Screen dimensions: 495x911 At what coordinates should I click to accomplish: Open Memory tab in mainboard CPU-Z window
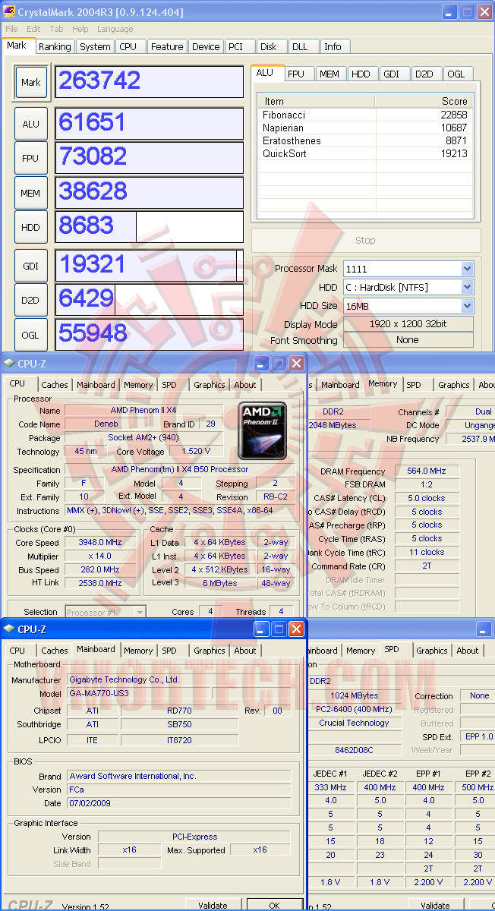point(138,651)
